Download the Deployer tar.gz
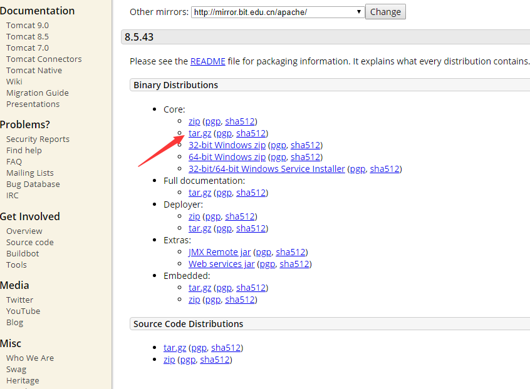 click(200, 228)
